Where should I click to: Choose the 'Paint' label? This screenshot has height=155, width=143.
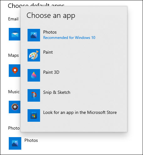point(48,52)
